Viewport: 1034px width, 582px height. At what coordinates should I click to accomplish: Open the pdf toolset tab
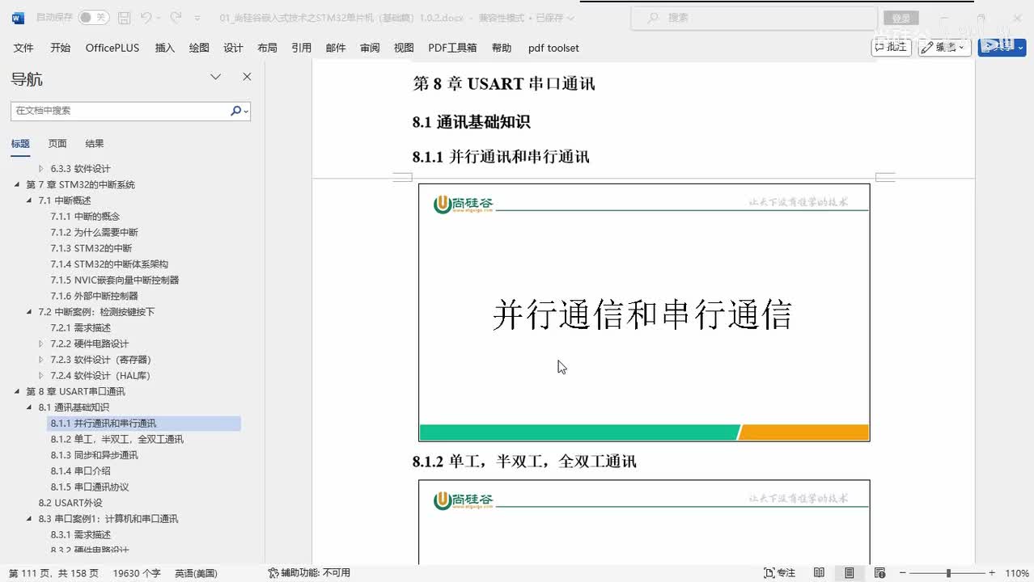point(553,48)
